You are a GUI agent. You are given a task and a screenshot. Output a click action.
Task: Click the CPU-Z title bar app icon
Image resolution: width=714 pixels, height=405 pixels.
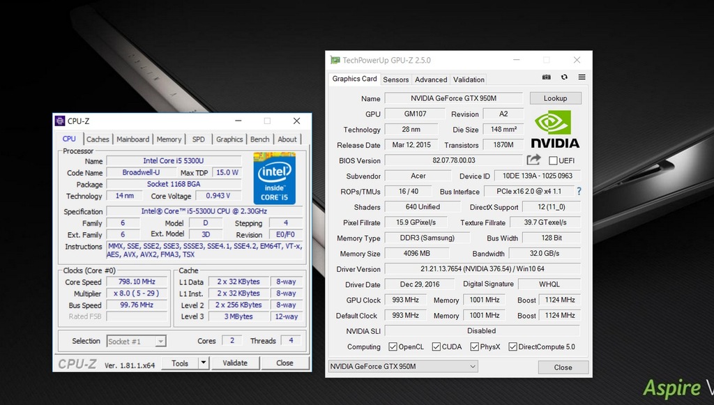click(60, 121)
